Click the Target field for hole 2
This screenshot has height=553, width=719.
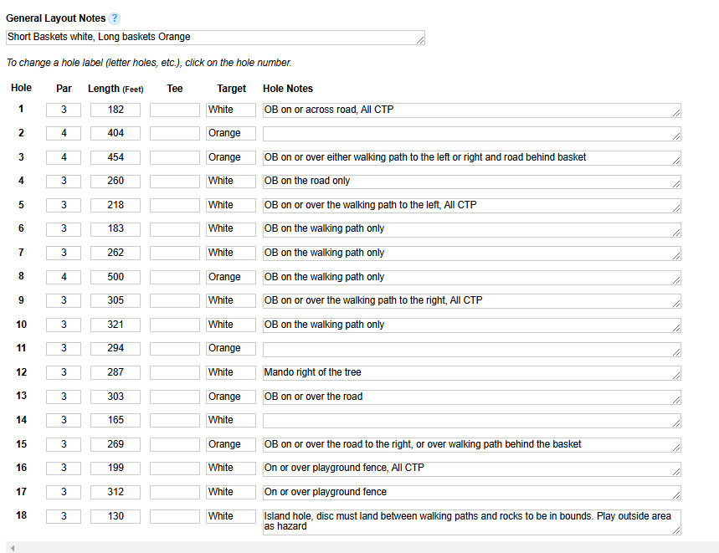click(231, 133)
